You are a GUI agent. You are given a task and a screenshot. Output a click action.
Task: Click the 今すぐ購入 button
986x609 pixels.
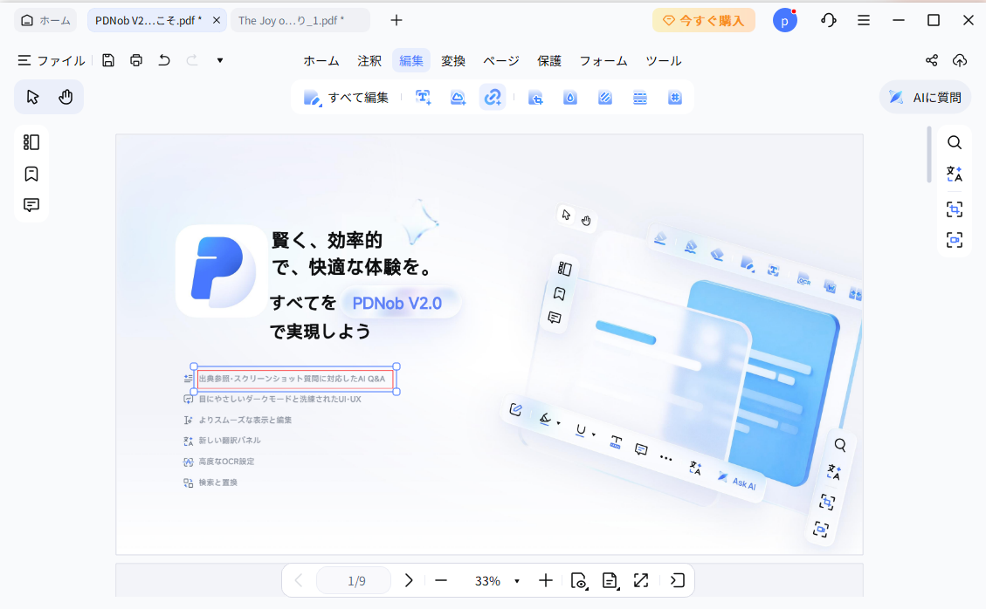click(704, 19)
